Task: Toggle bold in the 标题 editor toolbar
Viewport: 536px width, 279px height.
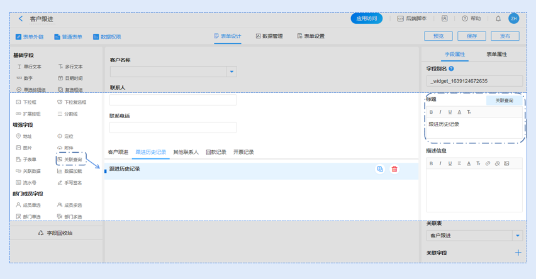Action: [x=431, y=112]
